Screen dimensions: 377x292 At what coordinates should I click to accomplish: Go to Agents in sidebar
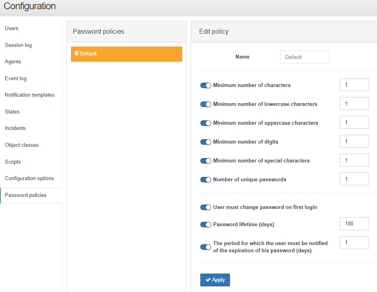[x=13, y=62]
